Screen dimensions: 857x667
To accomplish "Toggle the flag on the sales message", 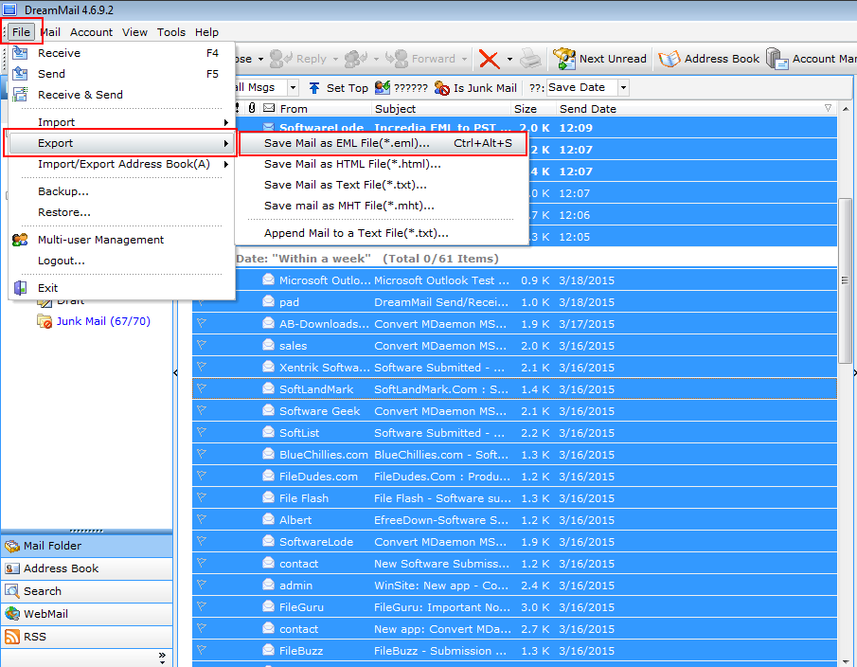I will click(202, 345).
